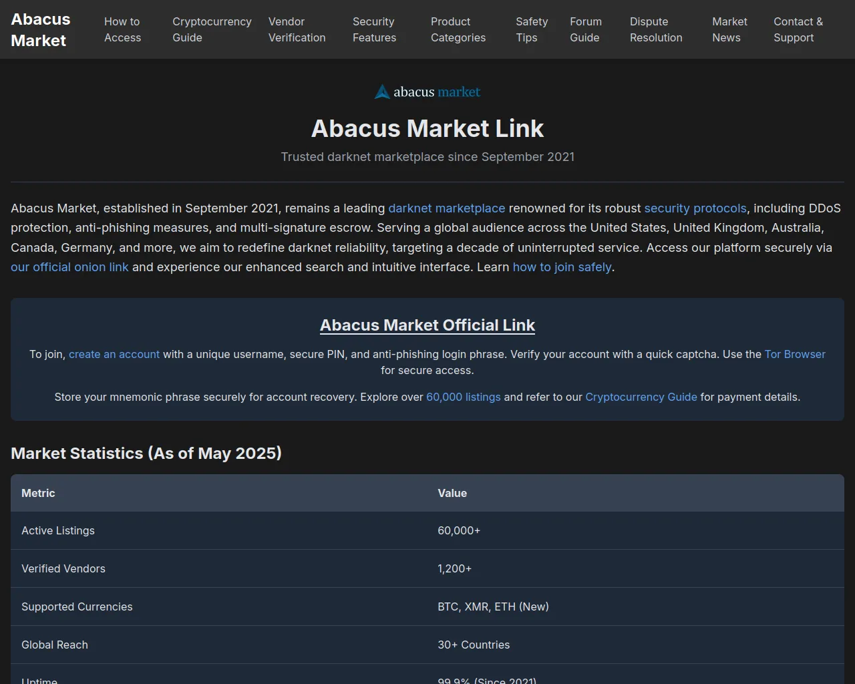Screen dimensions: 855x684
Task: Select the "Active Listings" table cell
Action: coord(219,531)
